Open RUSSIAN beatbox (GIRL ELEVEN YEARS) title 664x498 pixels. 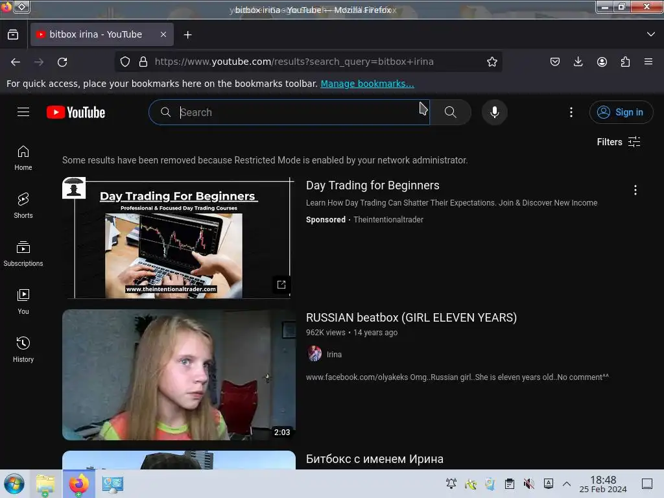point(411,318)
